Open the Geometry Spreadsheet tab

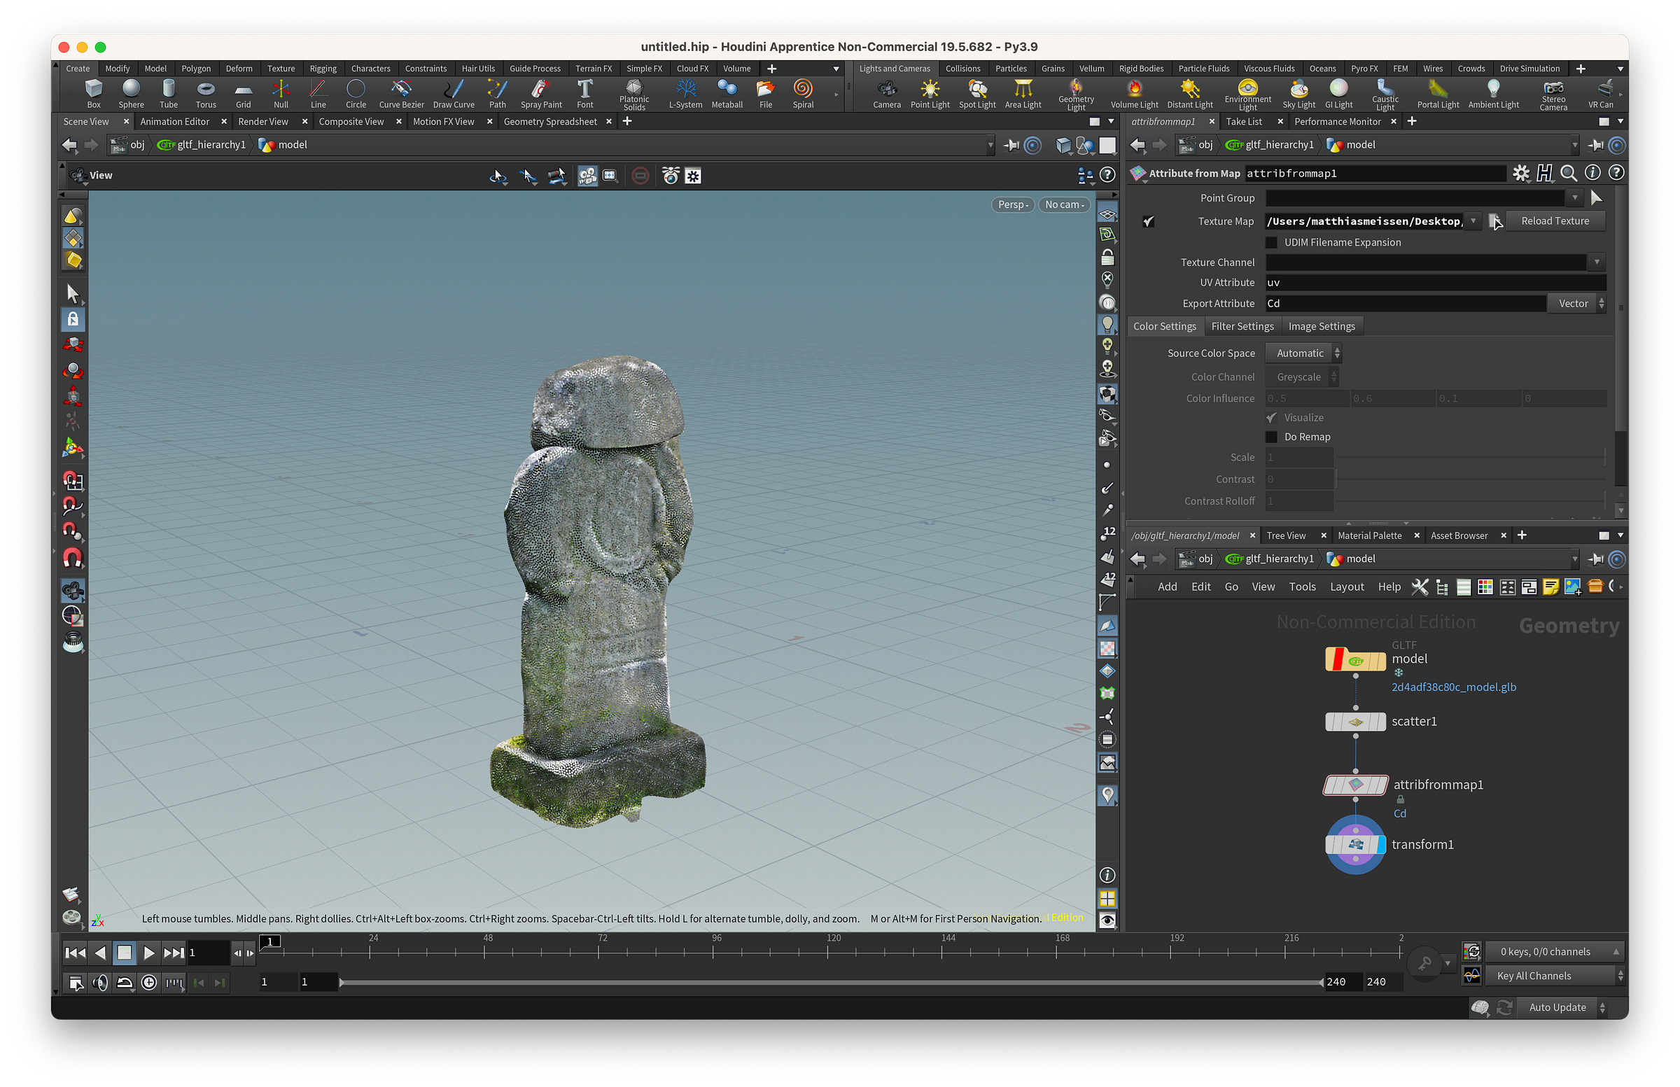tap(550, 121)
